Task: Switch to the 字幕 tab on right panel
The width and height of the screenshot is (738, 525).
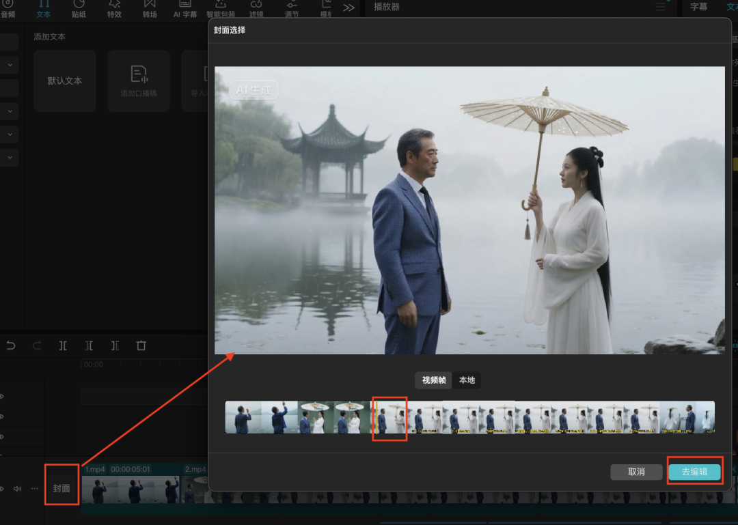Action: [698, 7]
